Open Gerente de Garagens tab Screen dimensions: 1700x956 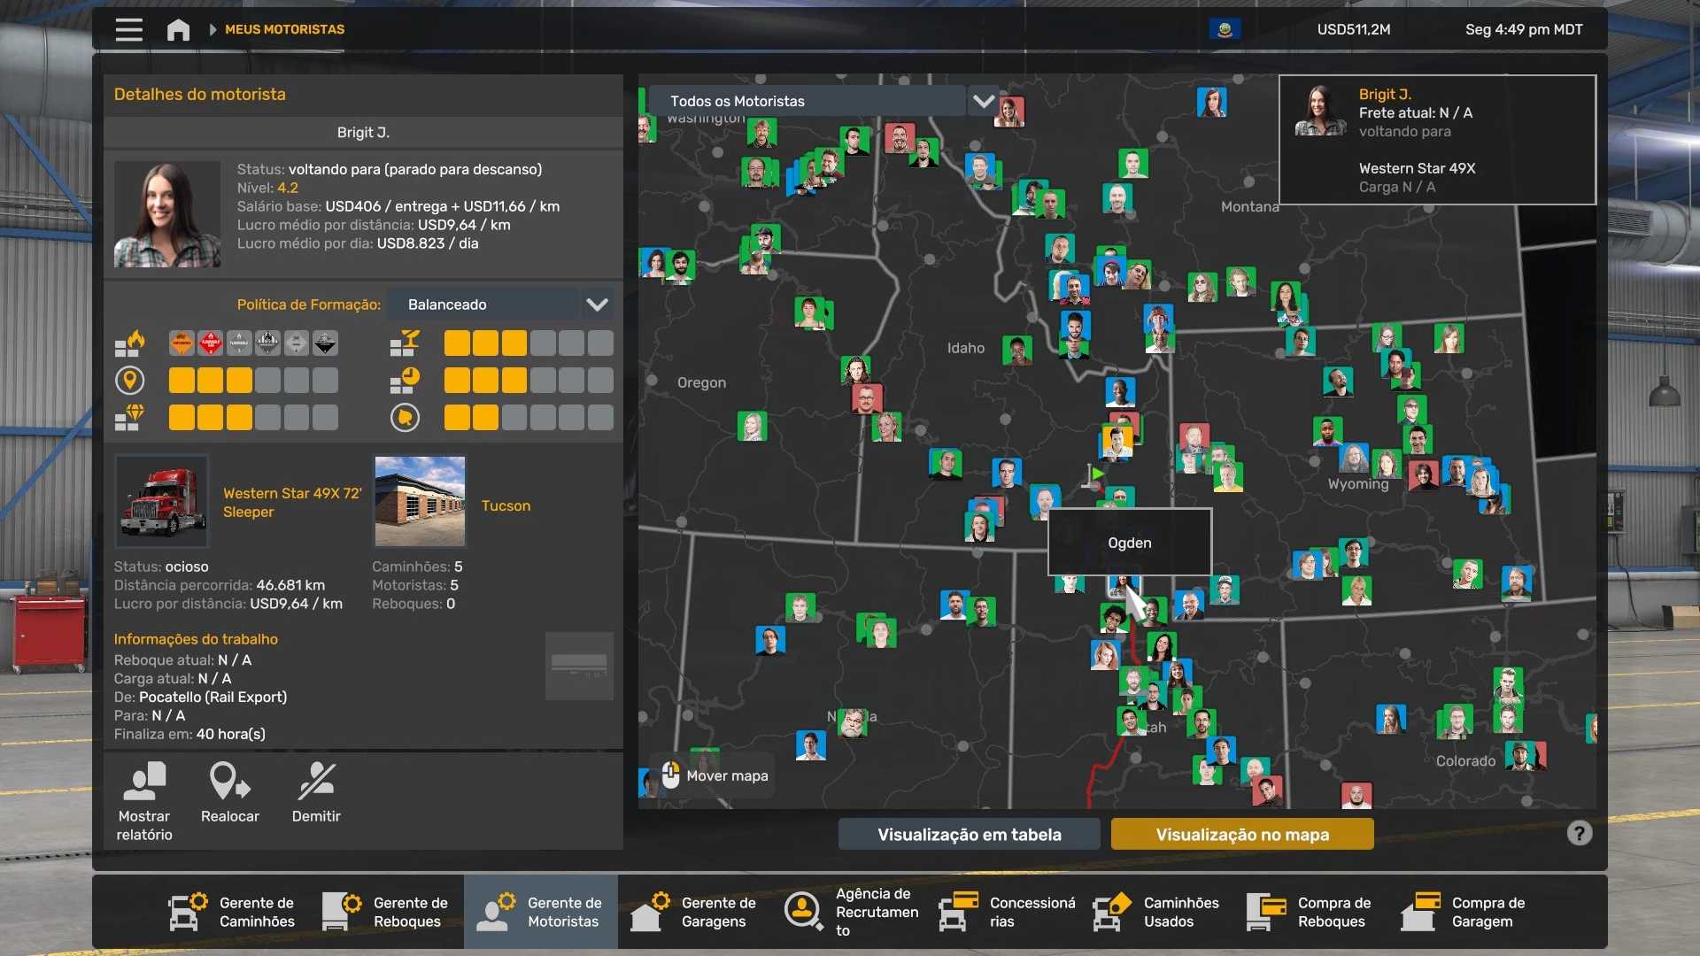click(x=694, y=912)
